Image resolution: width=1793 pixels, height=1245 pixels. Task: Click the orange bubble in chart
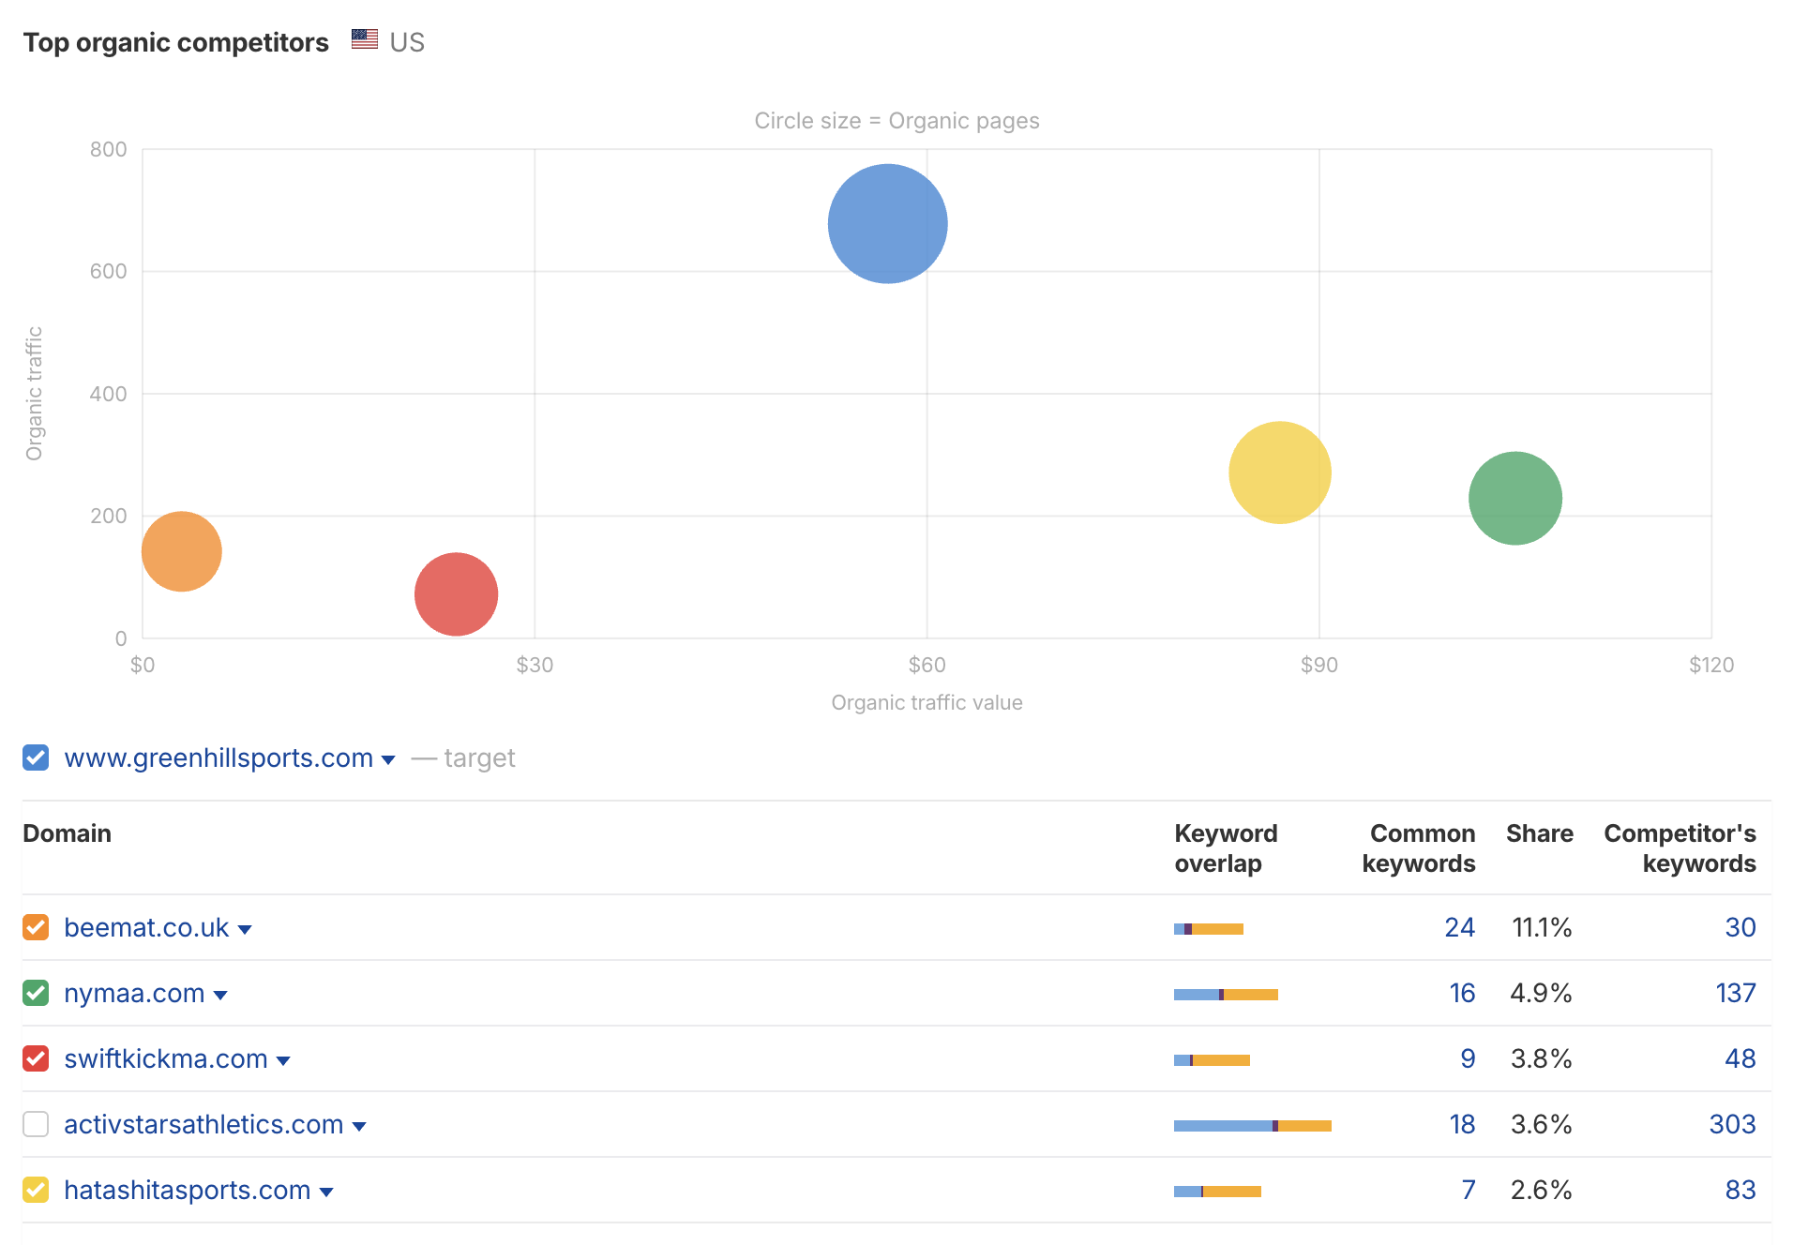pyautogui.click(x=182, y=551)
